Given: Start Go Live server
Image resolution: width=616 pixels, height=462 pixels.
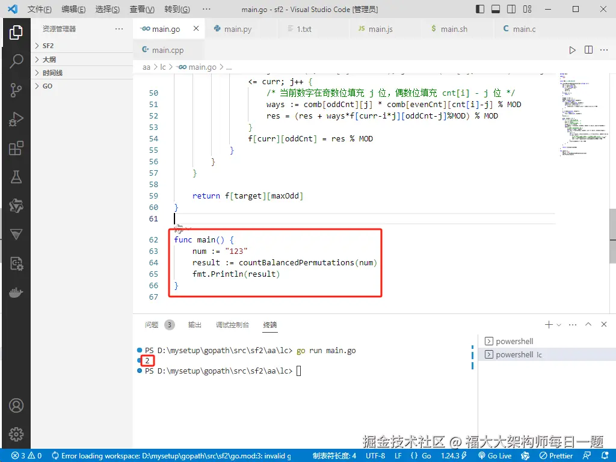Looking at the screenshot, I should coord(494,456).
